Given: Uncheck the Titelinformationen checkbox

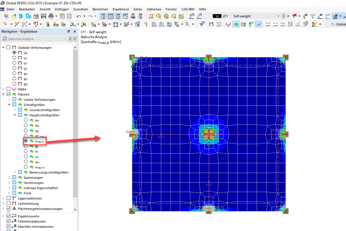Looking at the screenshot, I should click(x=9, y=221).
